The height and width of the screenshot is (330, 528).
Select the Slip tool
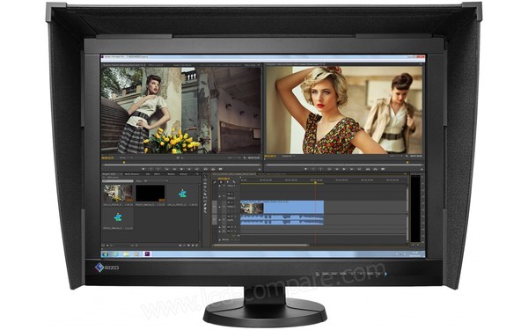click(205, 198)
